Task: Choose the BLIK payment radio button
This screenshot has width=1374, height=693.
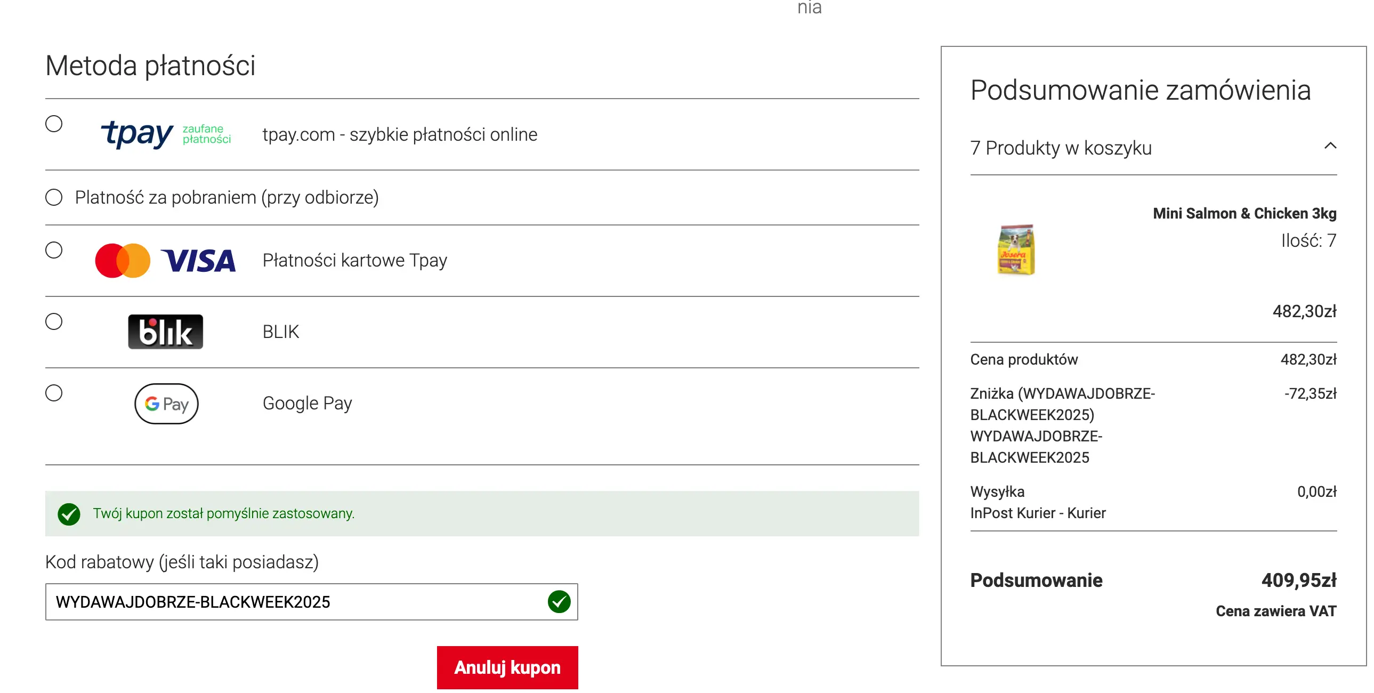Action: (54, 321)
